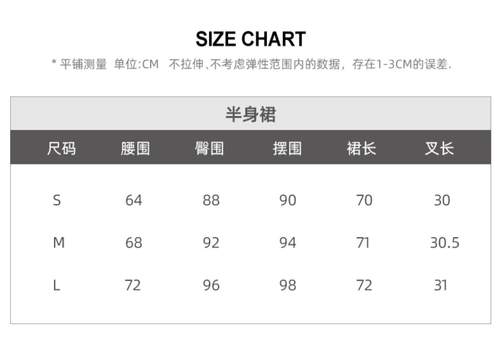Click hem value 98 for size L
Image resolution: width=502 pixels, height=360 pixels.
[287, 285]
